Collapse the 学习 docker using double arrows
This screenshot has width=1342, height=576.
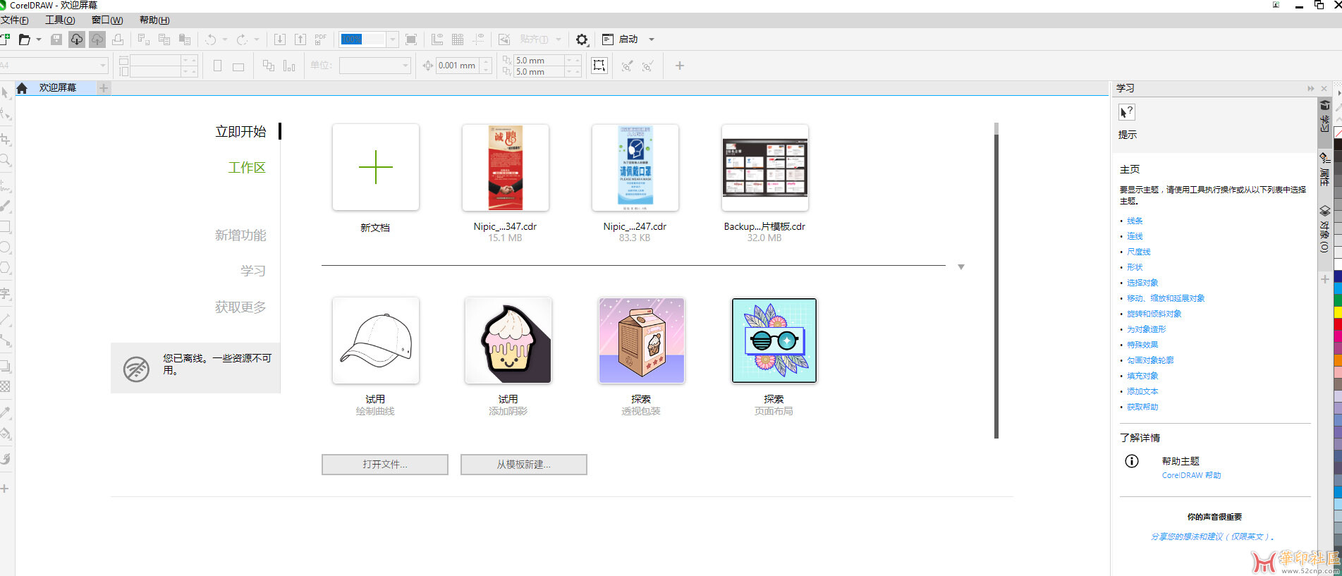click(x=1310, y=88)
